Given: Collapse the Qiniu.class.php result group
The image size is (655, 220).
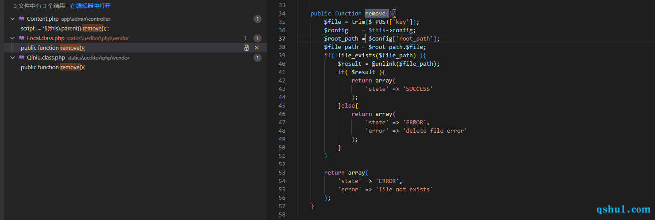Looking at the screenshot, I should 12,58.
